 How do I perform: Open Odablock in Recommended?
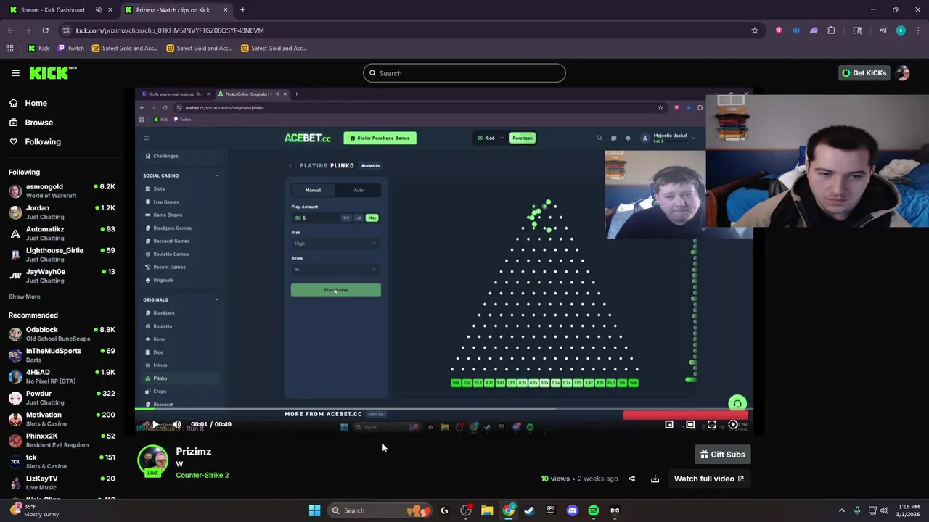(61, 334)
